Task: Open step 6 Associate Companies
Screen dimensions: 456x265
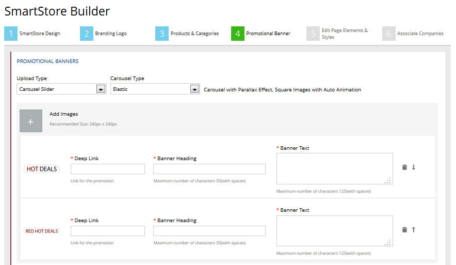Action: [414, 34]
